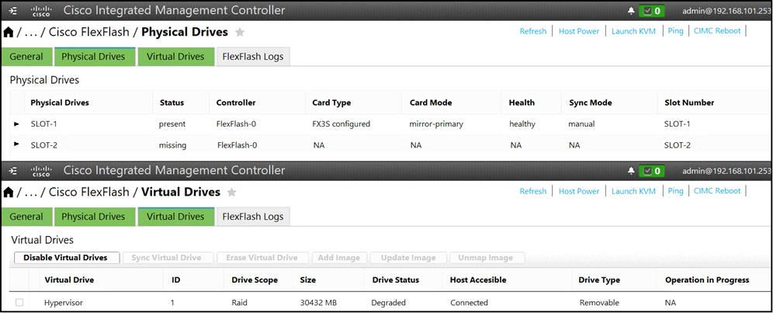773x313 pixels.
Task: Click the admin@192.168.101.253 label on Virtual Drives page
Action: 727,171
